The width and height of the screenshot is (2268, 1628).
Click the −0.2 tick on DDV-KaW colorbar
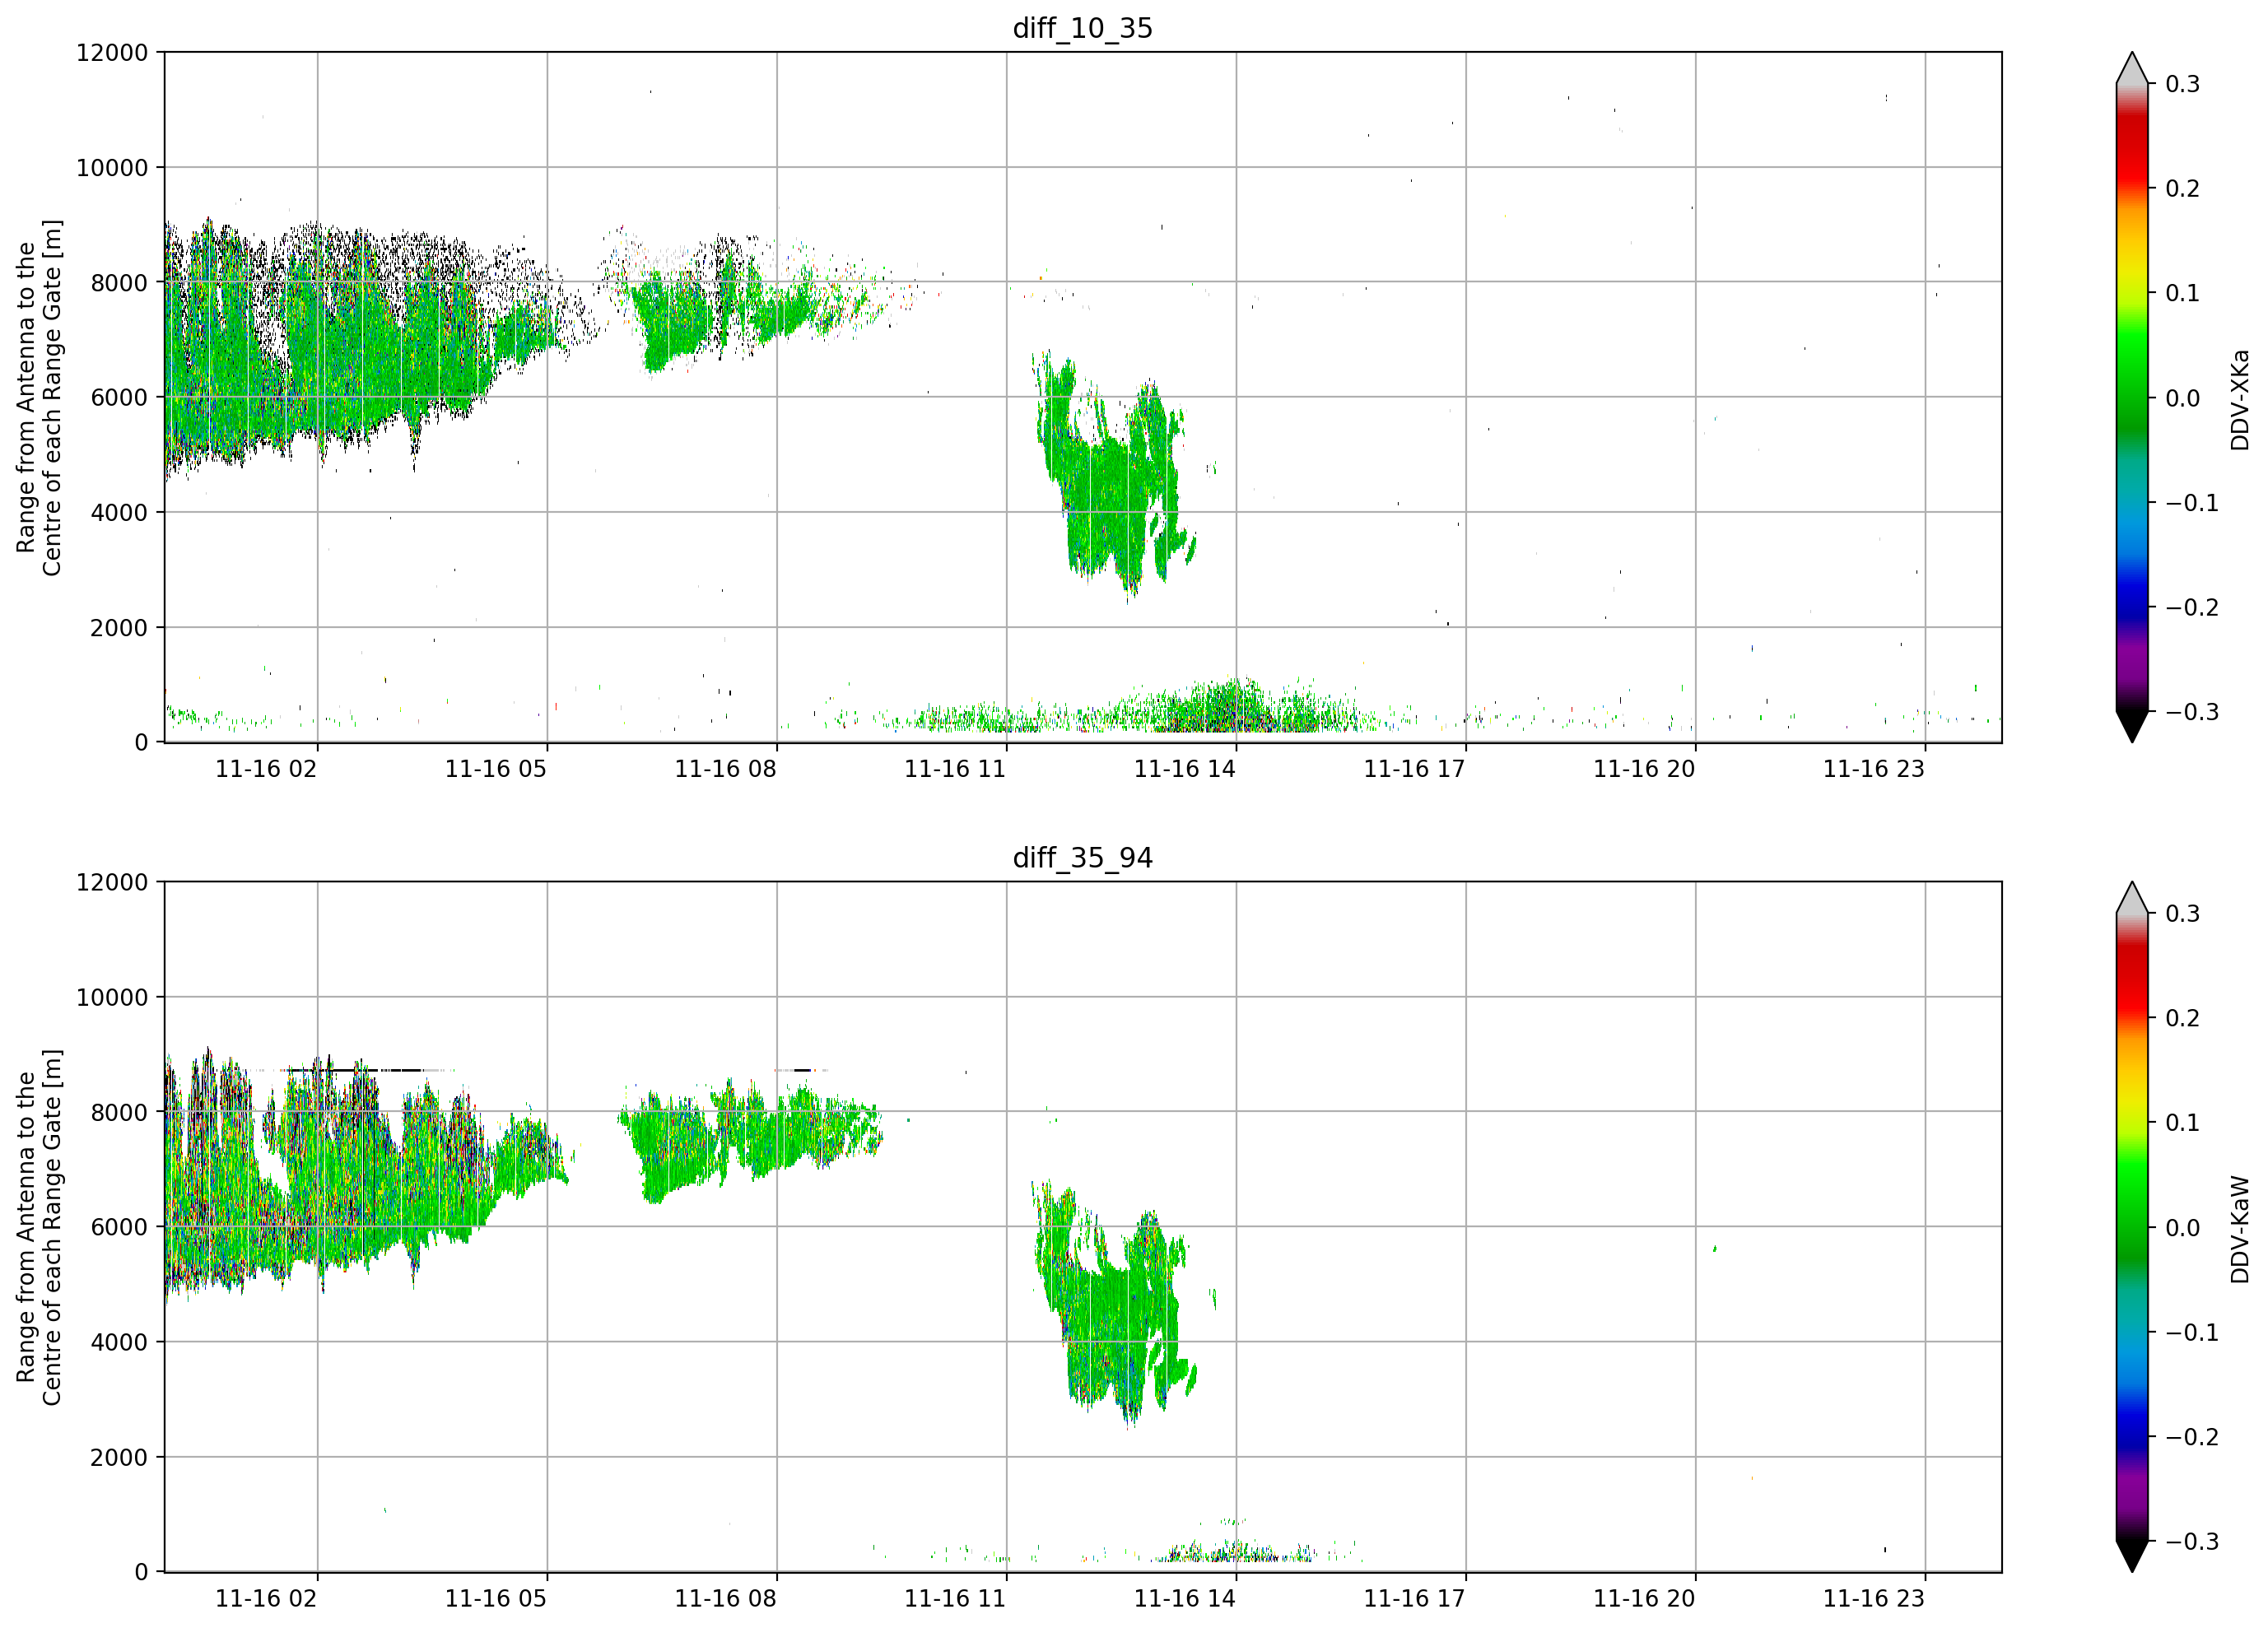(2192, 1438)
